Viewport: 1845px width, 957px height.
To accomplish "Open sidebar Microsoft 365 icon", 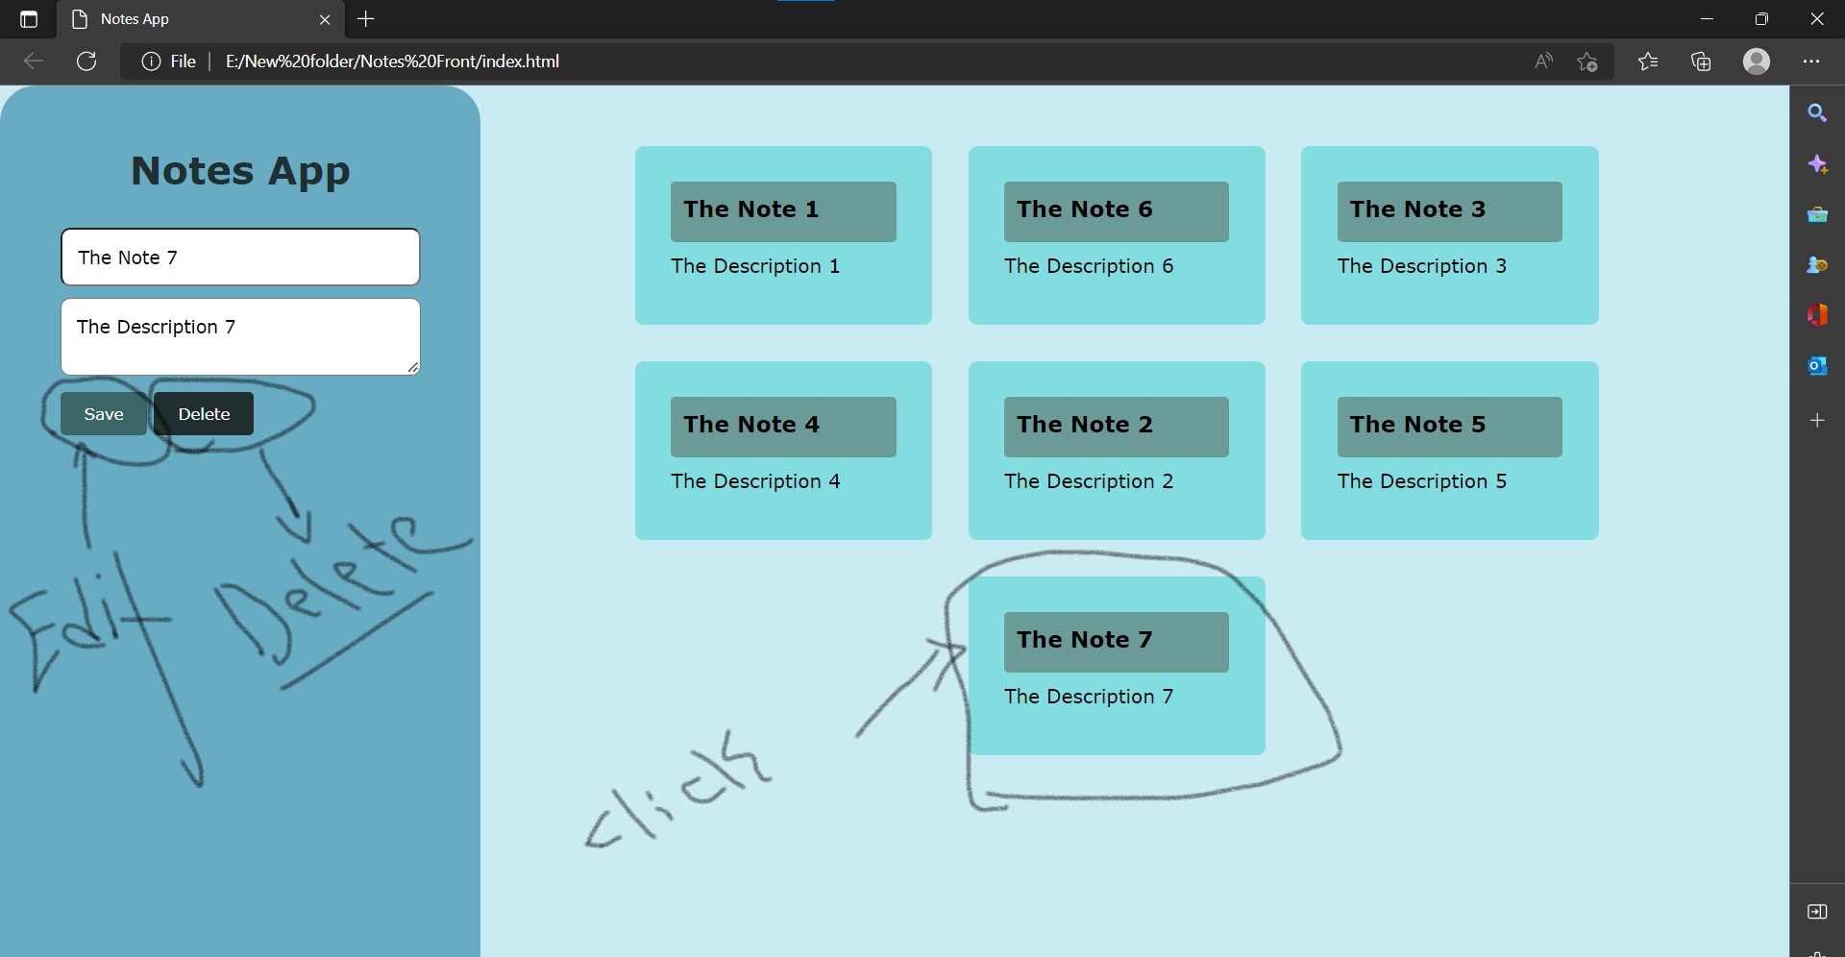I will (1817, 314).
